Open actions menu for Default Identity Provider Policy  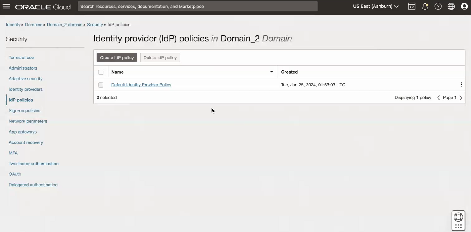tap(461, 85)
